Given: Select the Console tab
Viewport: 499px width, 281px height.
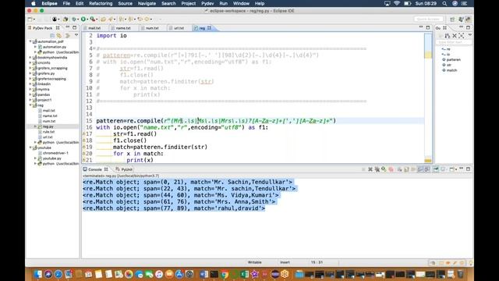Looking at the screenshot, I should 94,169.
